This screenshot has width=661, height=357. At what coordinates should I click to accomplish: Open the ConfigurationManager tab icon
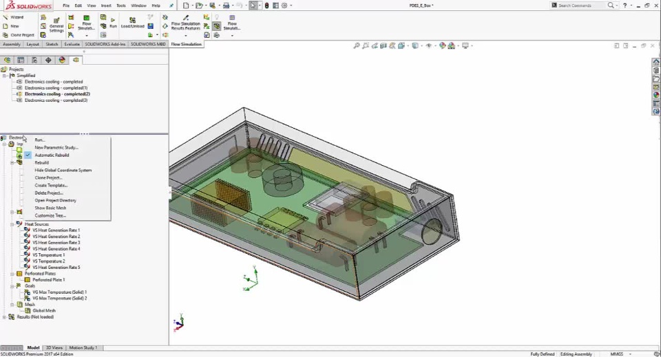(34, 61)
